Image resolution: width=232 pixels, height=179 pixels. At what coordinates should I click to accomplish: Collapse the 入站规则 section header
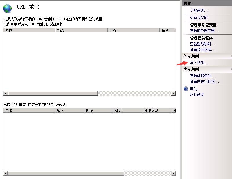231,56
